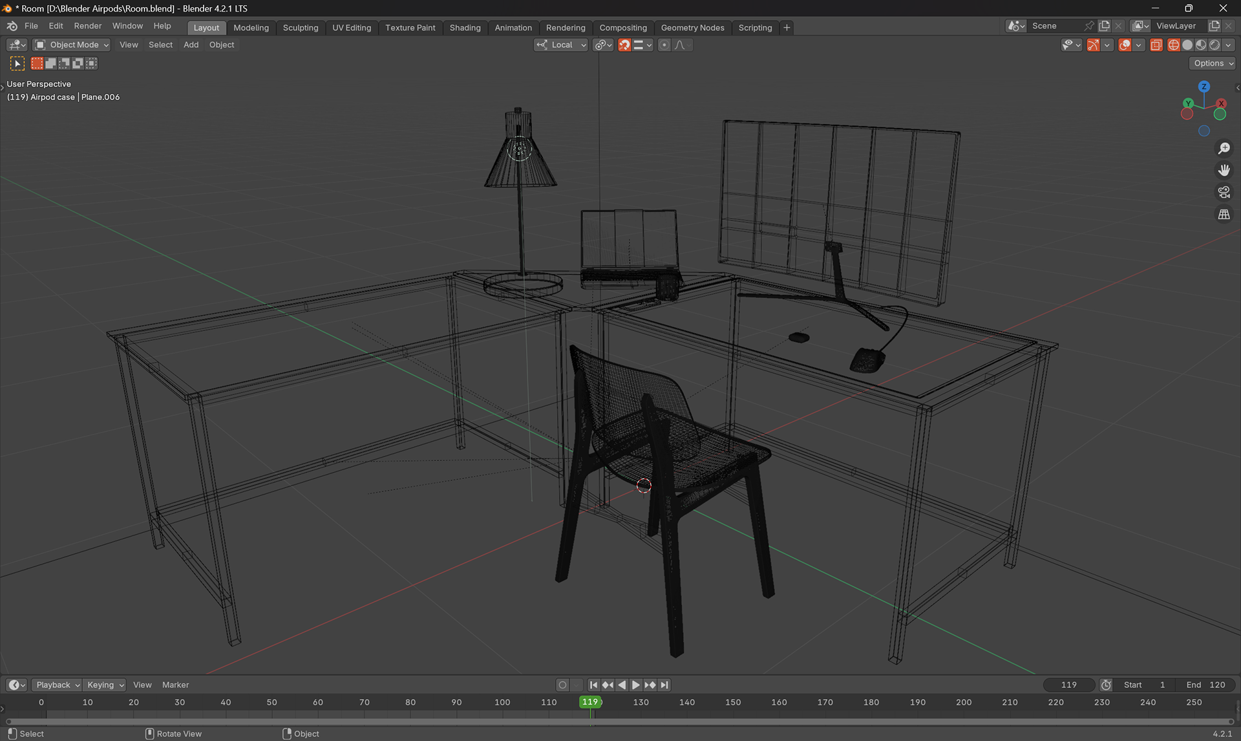This screenshot has width=1241, height=741.
Task: Open the Keying popover
Action: pyautogui.click(x=105, y=685)
